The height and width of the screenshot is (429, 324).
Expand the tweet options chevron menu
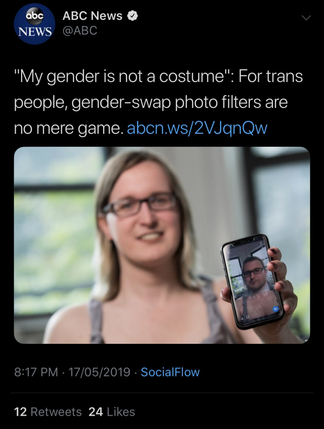click(306, 18)
